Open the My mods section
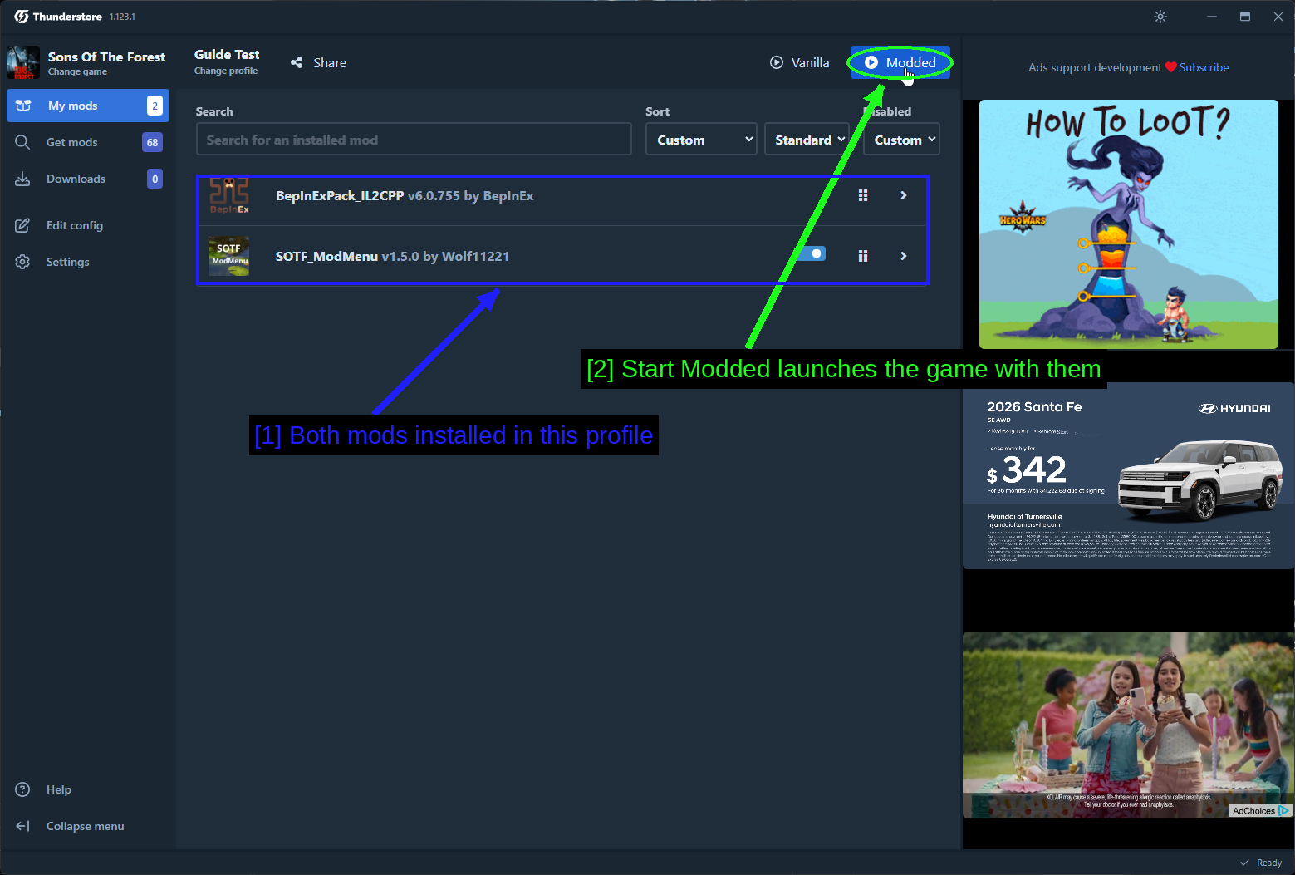Screen dimensions: 1295x875 [88, 106]
